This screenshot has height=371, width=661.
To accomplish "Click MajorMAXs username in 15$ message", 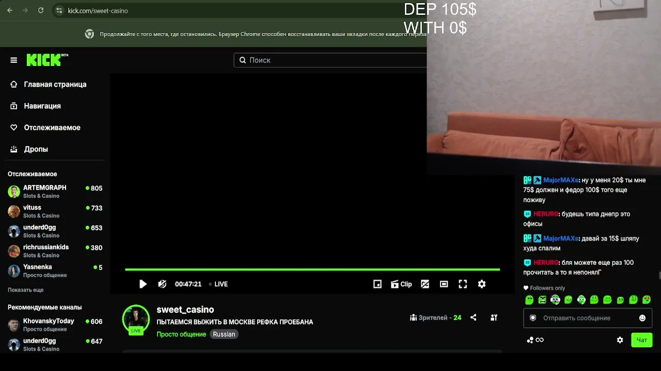I will coord(560,239).
